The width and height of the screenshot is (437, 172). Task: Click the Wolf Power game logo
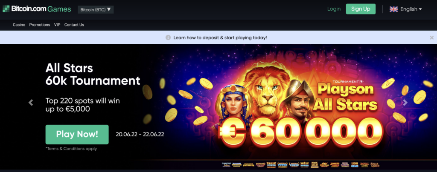point(304,165)
